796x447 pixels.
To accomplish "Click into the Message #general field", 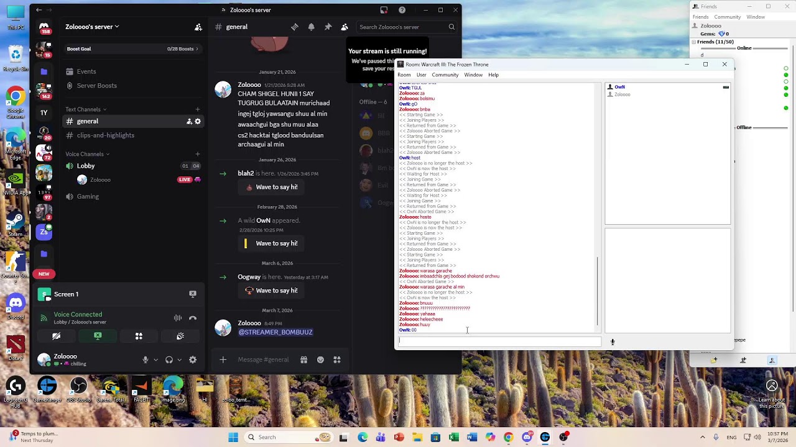I will tap(263, 359).
